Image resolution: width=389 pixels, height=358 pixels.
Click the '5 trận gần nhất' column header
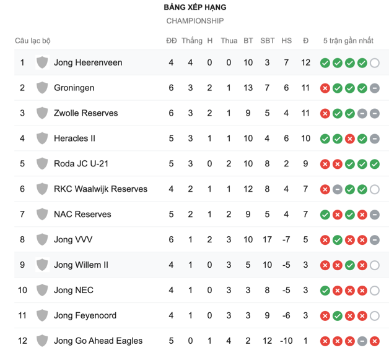tap(348, 41)
